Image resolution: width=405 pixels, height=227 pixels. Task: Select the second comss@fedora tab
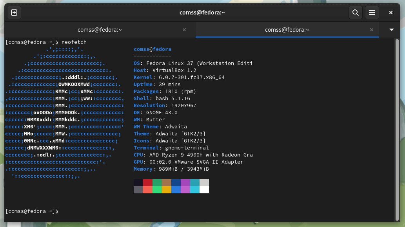pos(287,30)
